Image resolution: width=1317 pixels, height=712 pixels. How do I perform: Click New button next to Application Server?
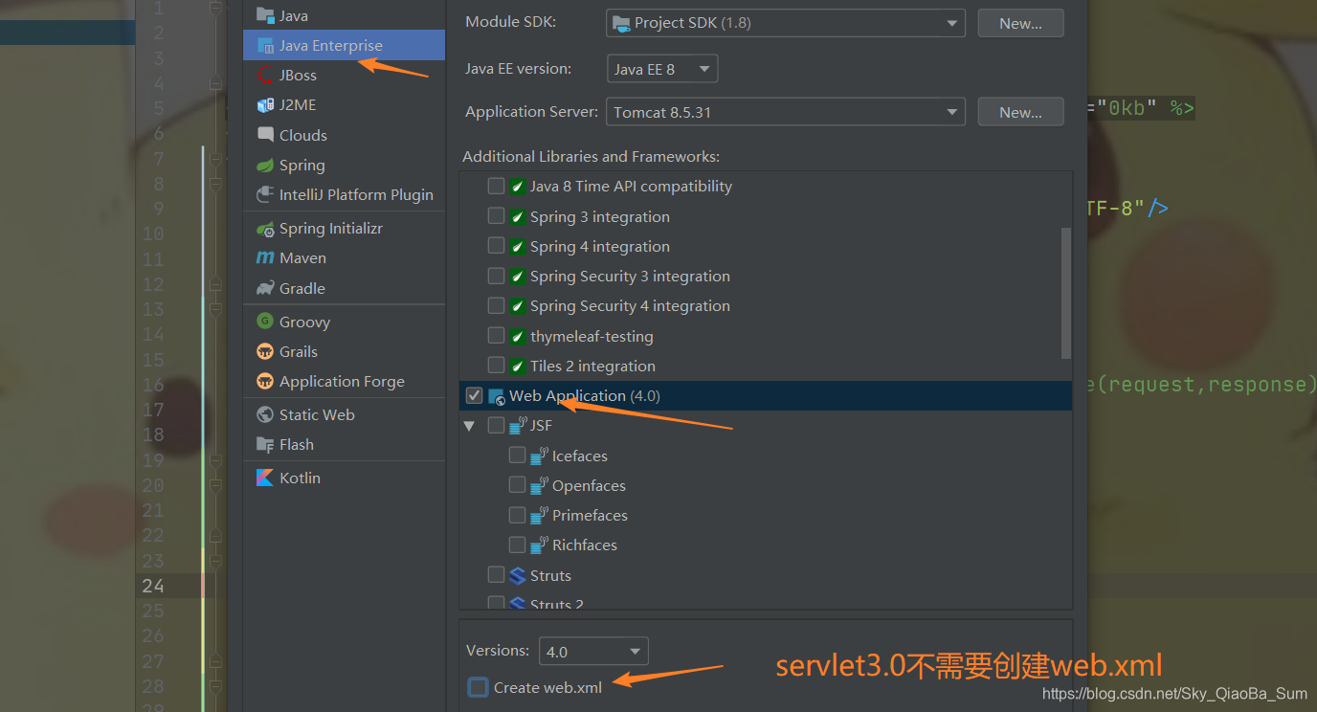tap(1020, 112)
